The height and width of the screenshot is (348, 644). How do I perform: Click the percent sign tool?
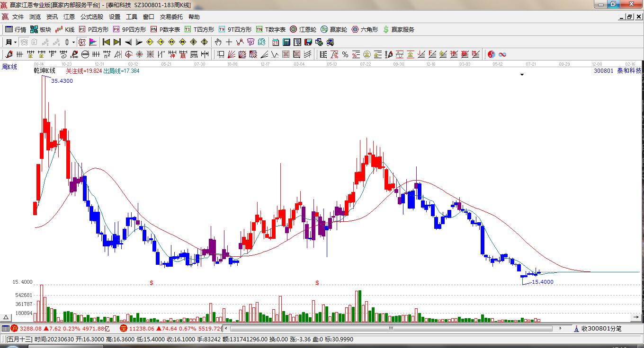pyautogui.click(x=345, y=54)
